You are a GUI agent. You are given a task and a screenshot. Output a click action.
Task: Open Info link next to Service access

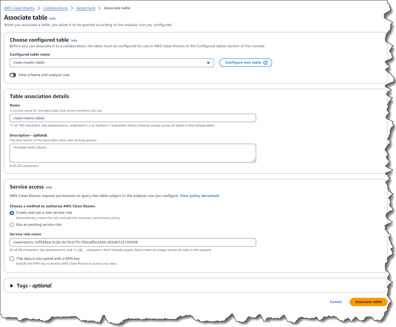coord(49,187)
